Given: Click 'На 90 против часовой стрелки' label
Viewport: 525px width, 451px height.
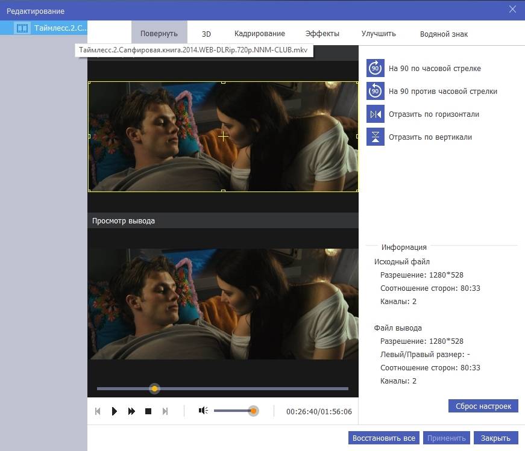Looking at the screenshot, I should tap(442, 91).
